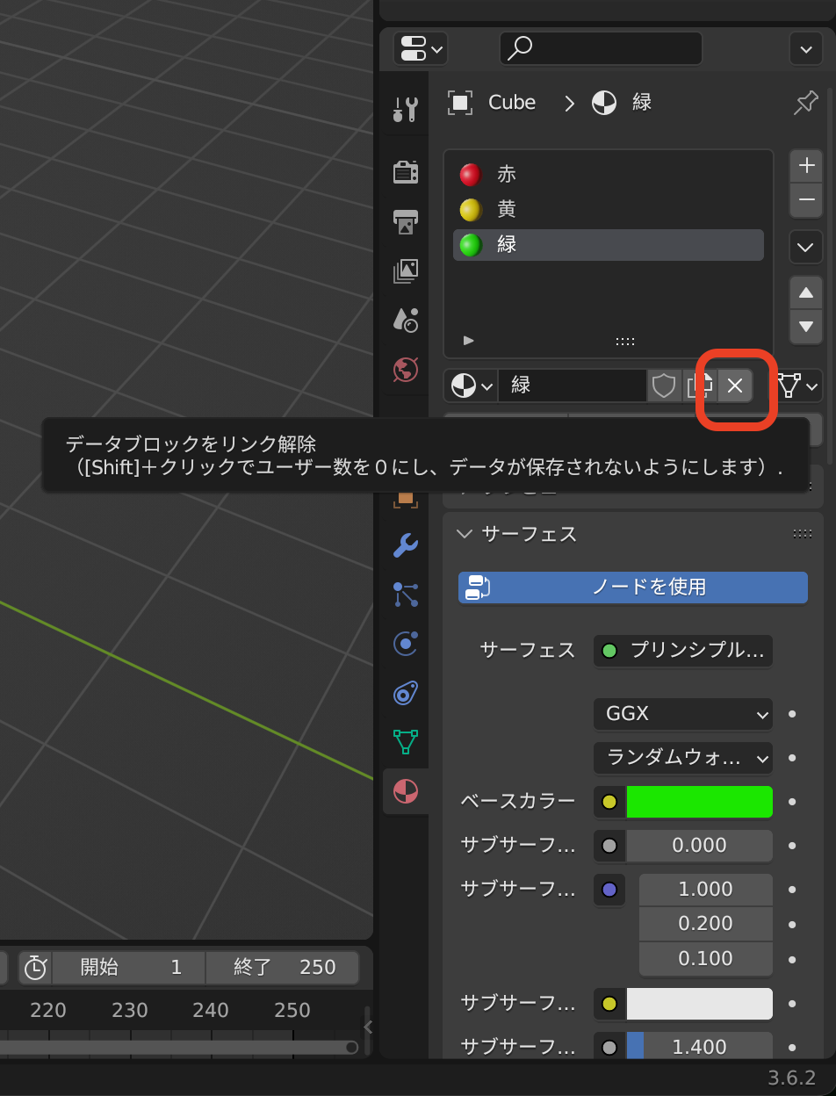Click the green node dot on プリンシプル surface

[x=609, y=651]
